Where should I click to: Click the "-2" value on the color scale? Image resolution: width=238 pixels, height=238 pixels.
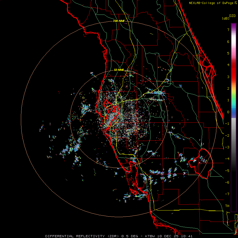click(227, 136)
